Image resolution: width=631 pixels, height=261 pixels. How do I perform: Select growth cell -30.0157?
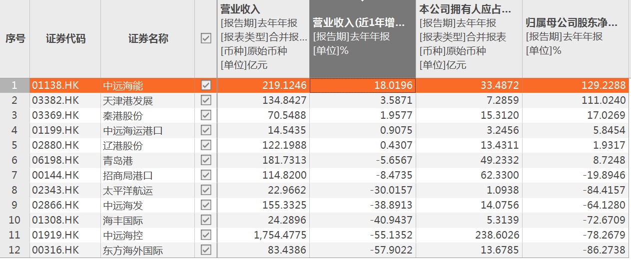click(x=363, y=190)
